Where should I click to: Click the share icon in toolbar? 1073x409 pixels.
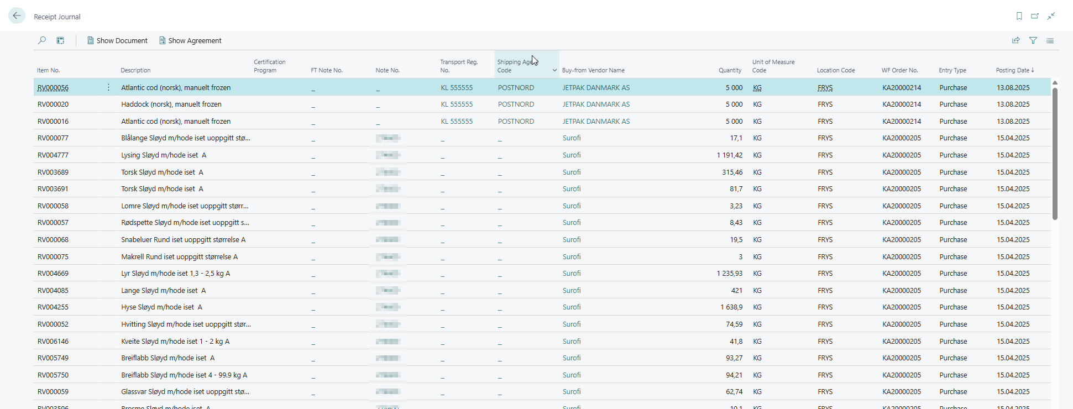point(1016,40)
